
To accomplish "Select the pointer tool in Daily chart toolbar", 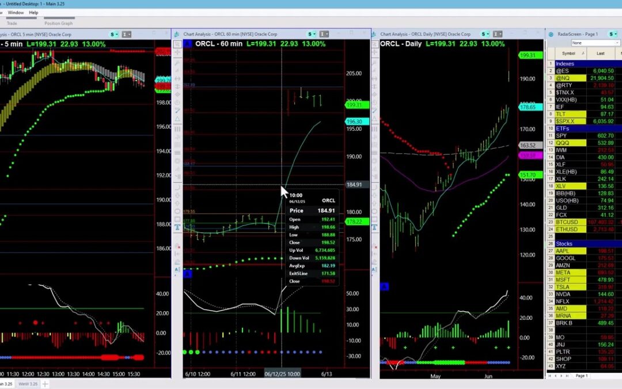I will 374,44.
